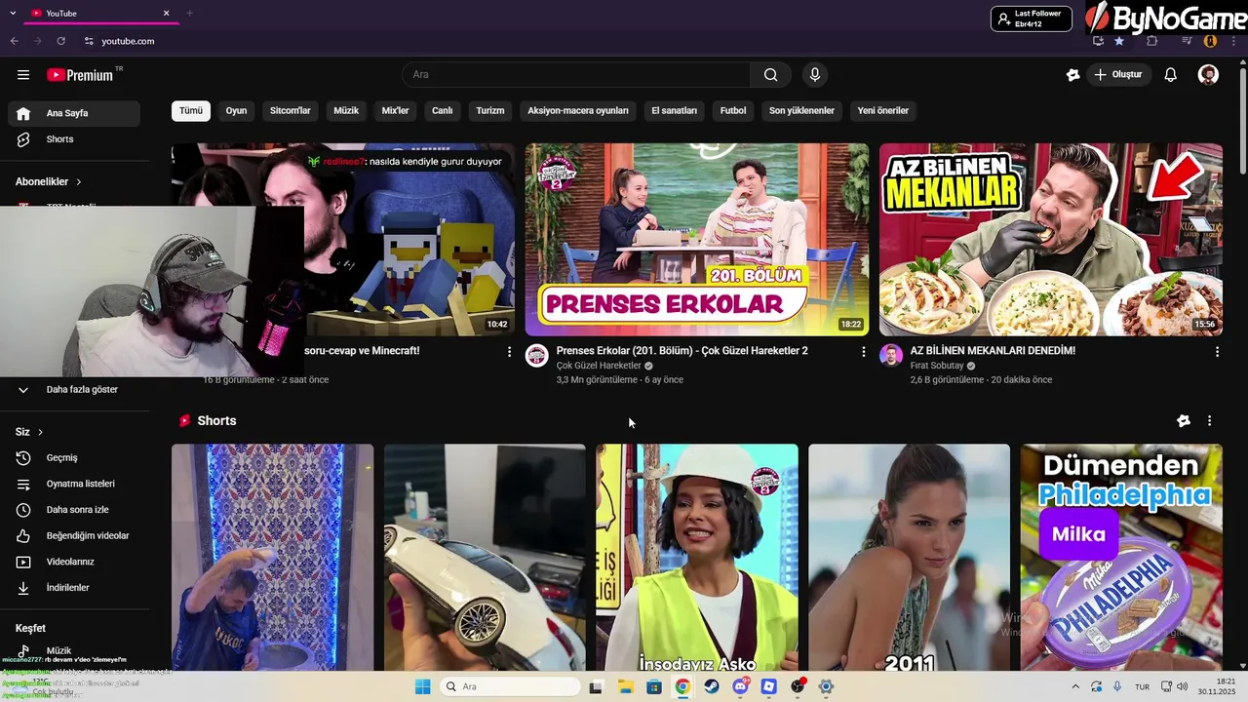Open Videolarınız in the sidebar
The width and height of the screenshot is (1248, 702).
[x=74, y=563]
